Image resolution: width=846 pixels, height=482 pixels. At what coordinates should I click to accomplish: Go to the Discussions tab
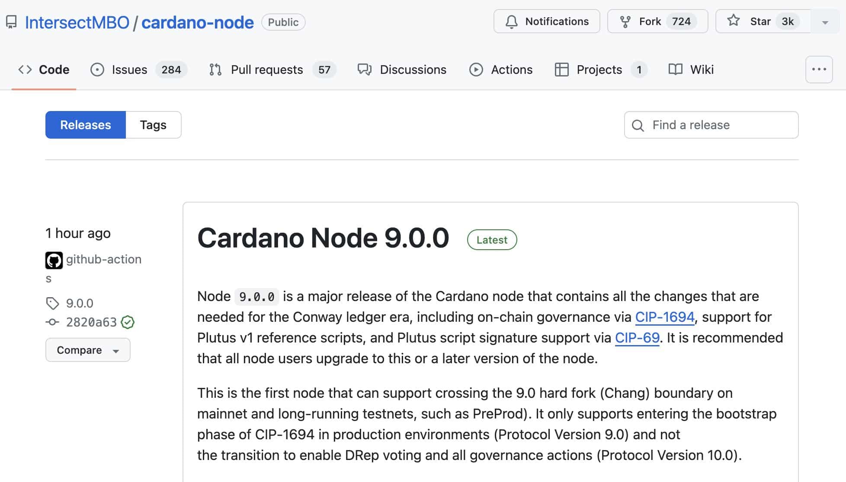[413, 70]
